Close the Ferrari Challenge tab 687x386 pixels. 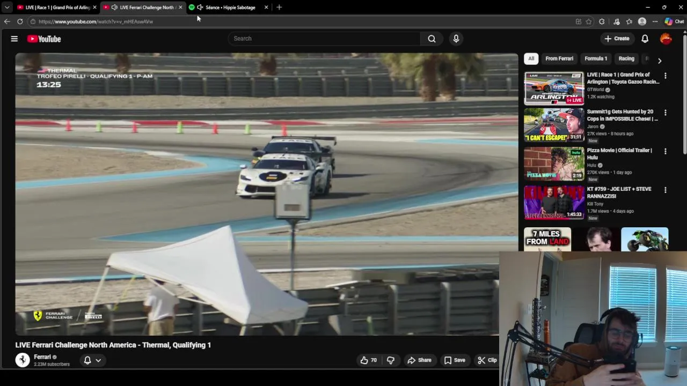point(180,8)
